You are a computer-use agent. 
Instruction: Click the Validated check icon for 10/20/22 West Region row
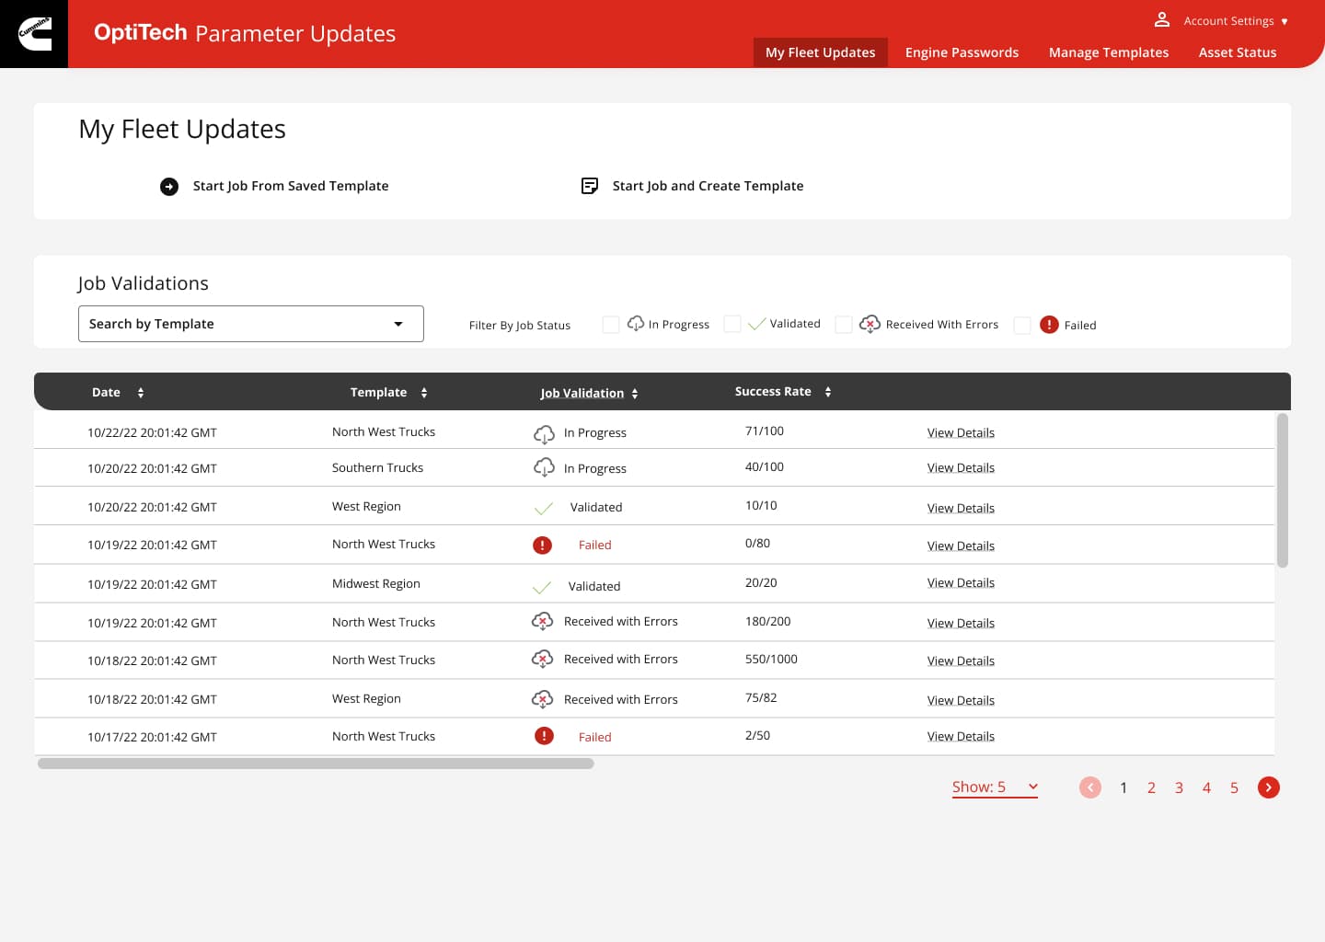pyautogui.click(x=544, y=508)
